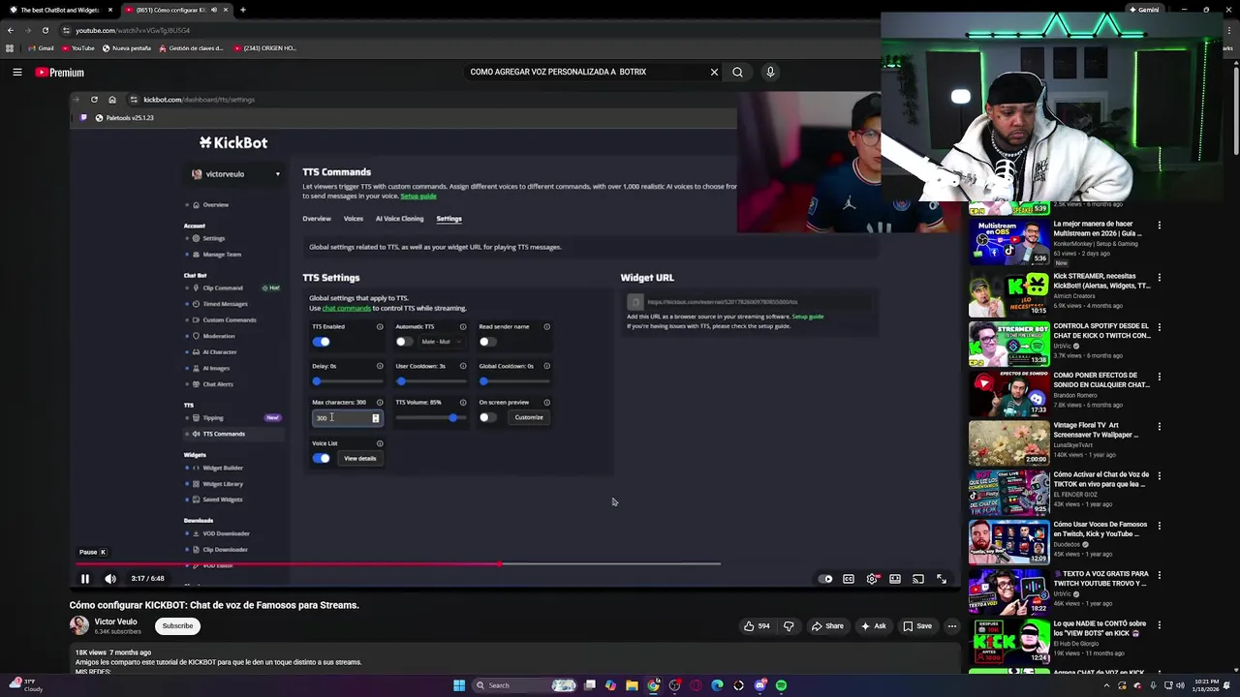Start voice search with microphone icon

[770, 72]
